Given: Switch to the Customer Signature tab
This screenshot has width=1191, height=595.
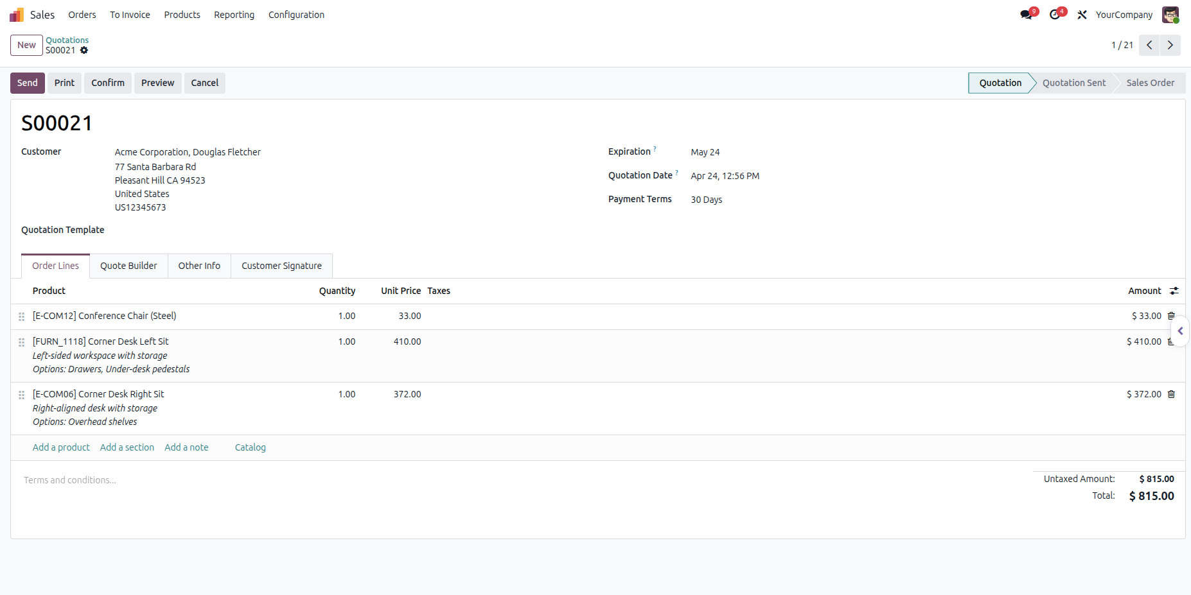Looking at the screenshot, I should pos(281,266).
